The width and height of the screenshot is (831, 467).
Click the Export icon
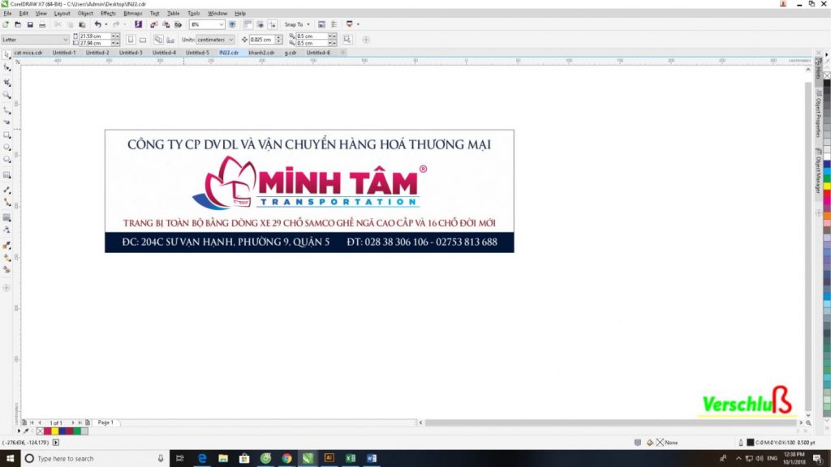166,24
